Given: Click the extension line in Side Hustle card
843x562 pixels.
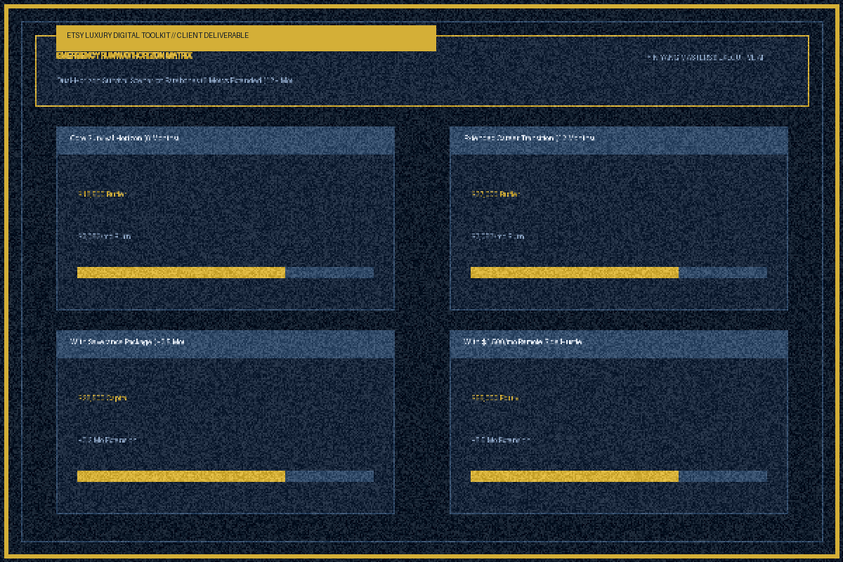Looking at the screenshot, I should click(x=500, y=440).
